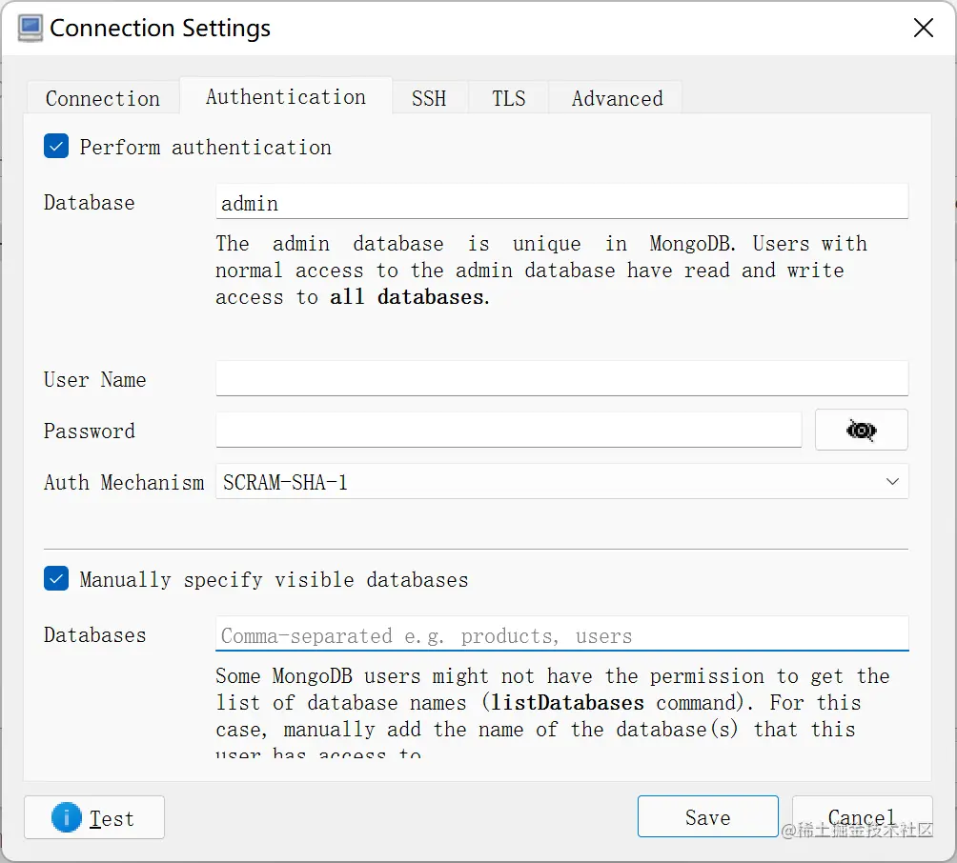Select the Authentication tab

(286, 96)
